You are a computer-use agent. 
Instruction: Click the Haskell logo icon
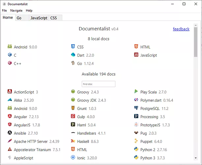click(73, 141)
